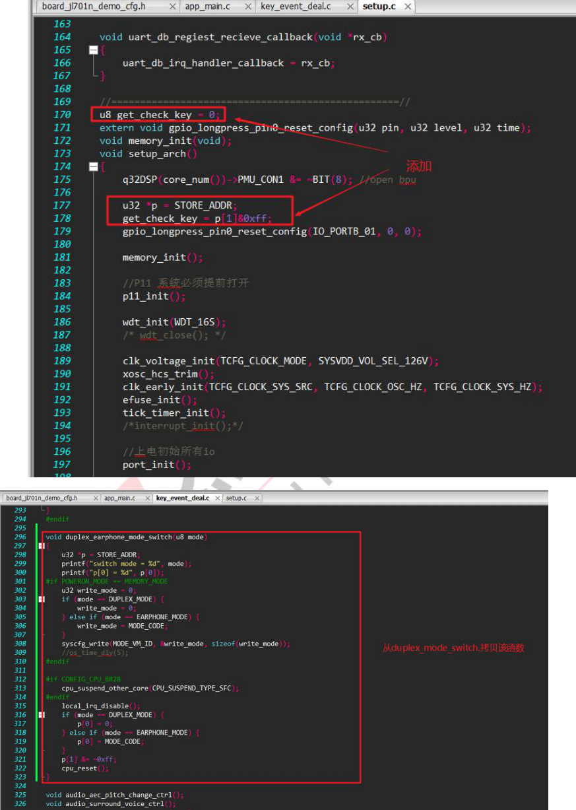Click 'memory_init();' on line 181
Image resolution: width=576 pixels, height=810 pixels.
click(x=163, y=257)
